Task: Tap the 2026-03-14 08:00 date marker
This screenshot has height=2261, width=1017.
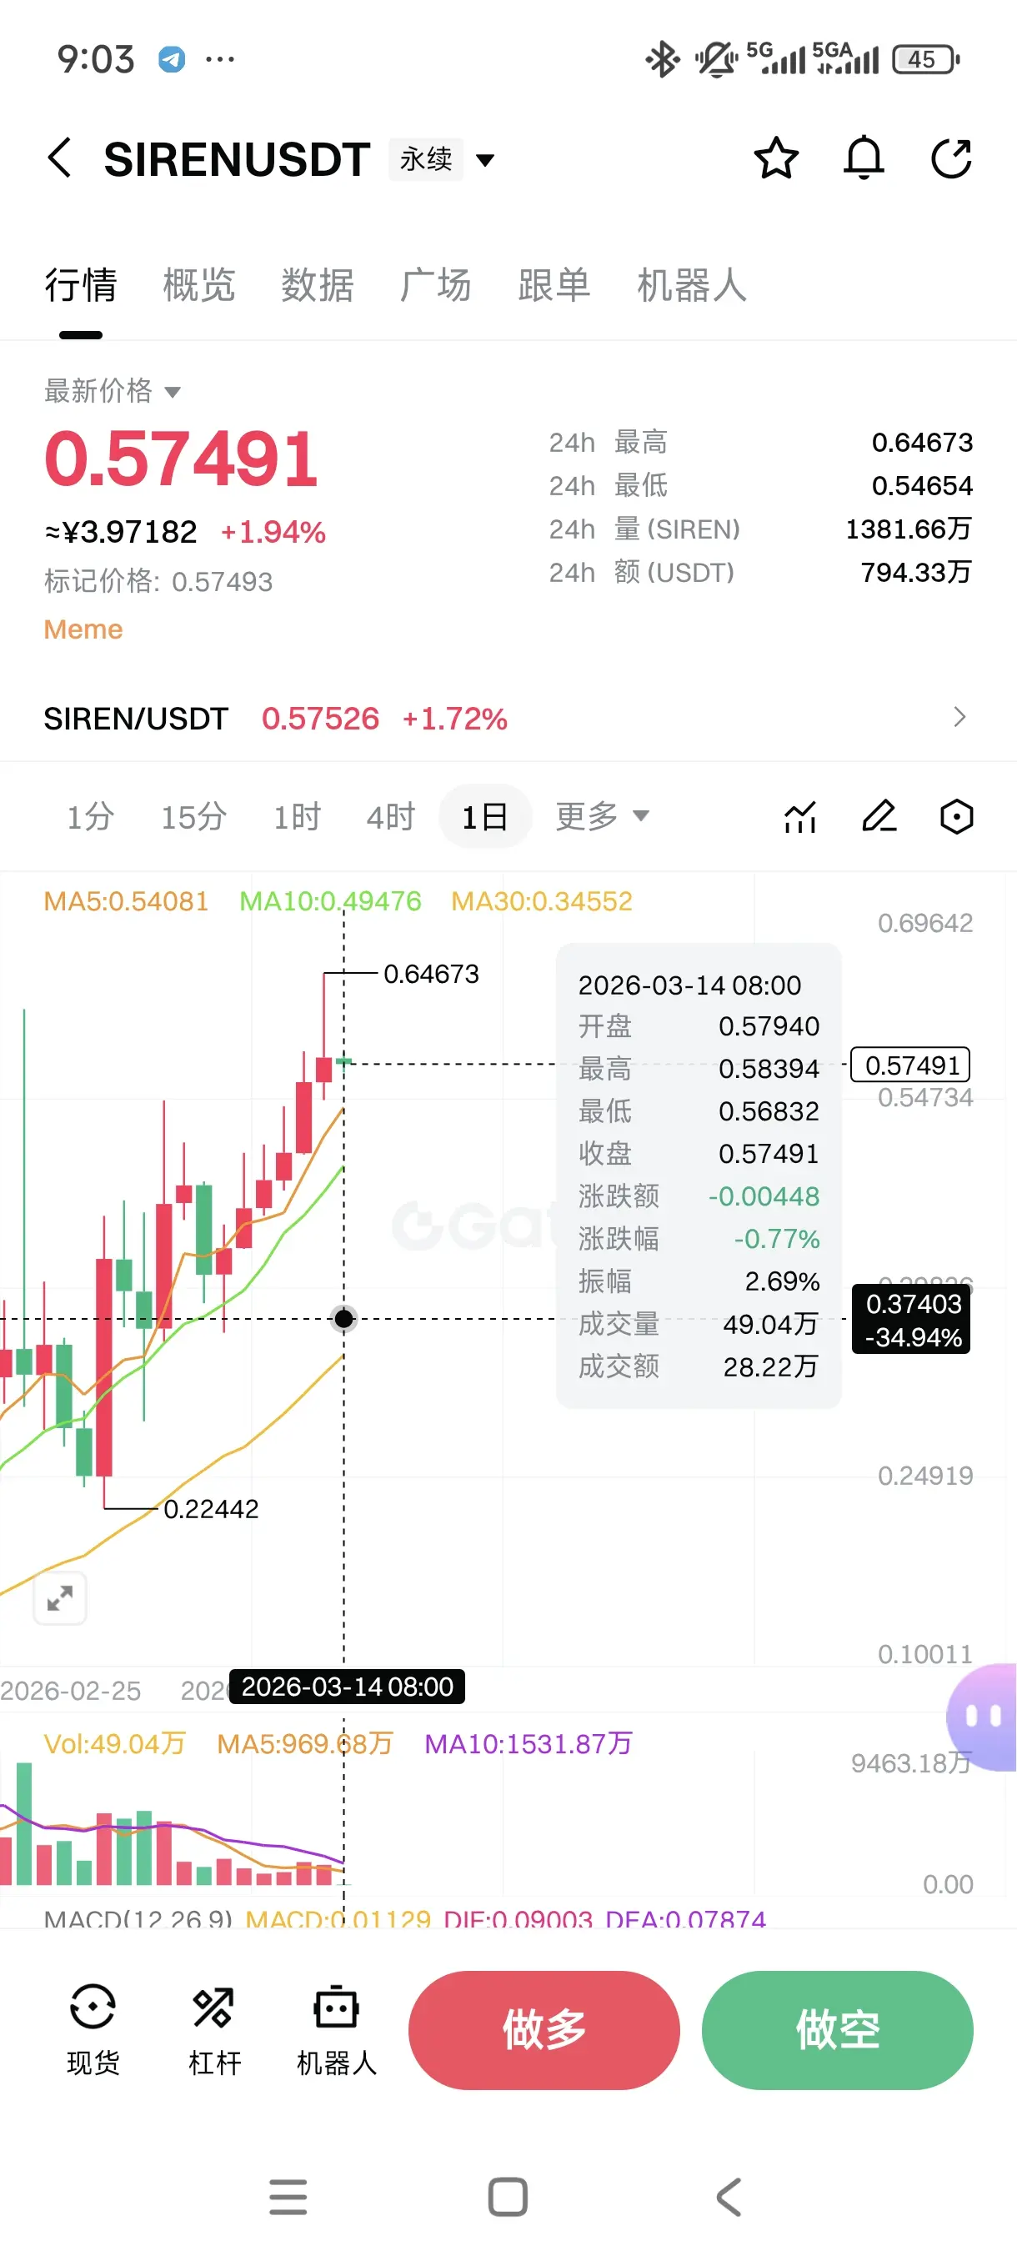Action: click(348, 1686)
